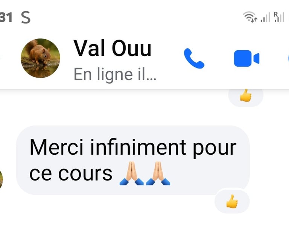This screenshot has width=289, height=232.
Task: Tap the roaming signal indicator with R
Action: point(279,17)
